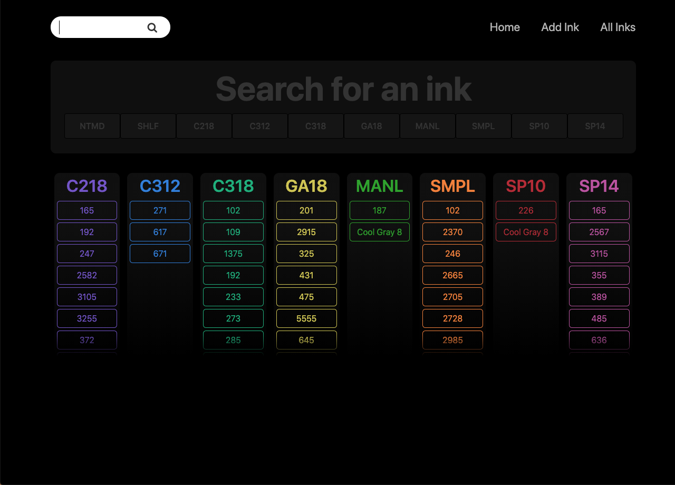675x485 pixels.
Task: Open ink 226 in SP10 column
Action: 526,210
